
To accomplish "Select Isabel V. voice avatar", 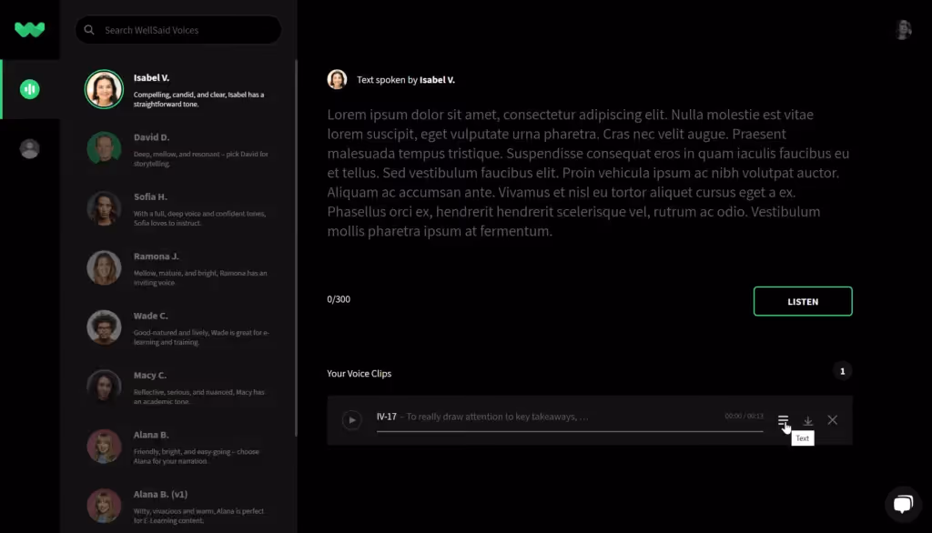I will click(104, 89).
